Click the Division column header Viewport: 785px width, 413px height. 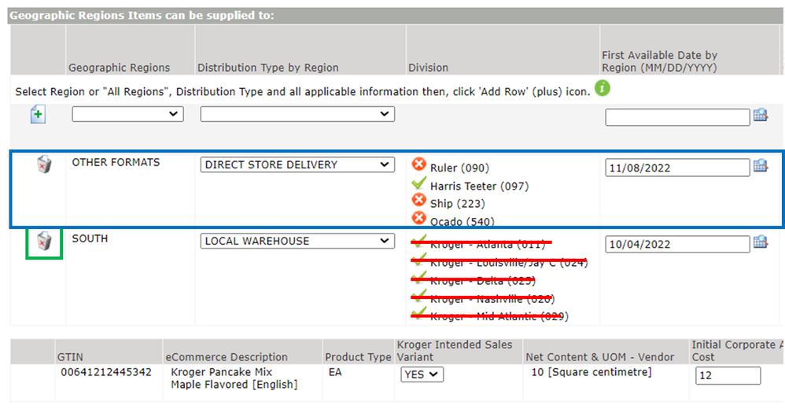pyautogui.click(x=428, y=68)
